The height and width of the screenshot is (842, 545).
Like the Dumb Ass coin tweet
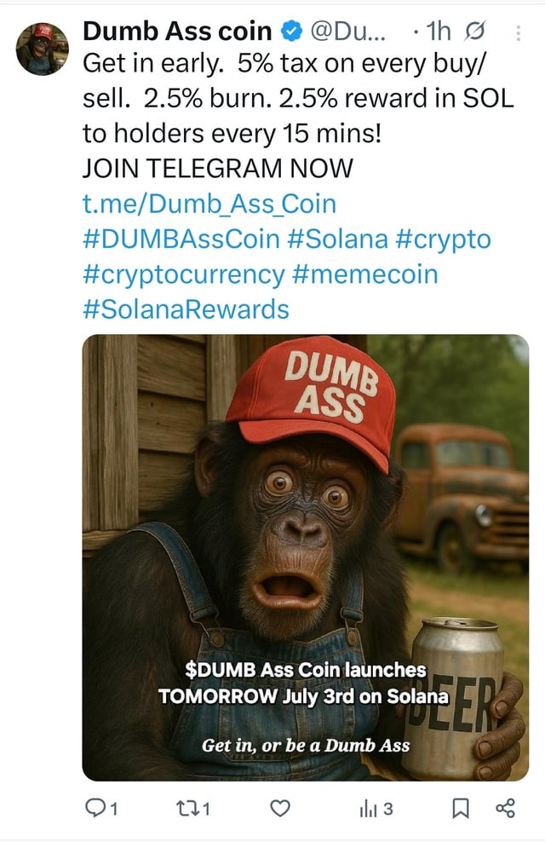coord(281,808)
